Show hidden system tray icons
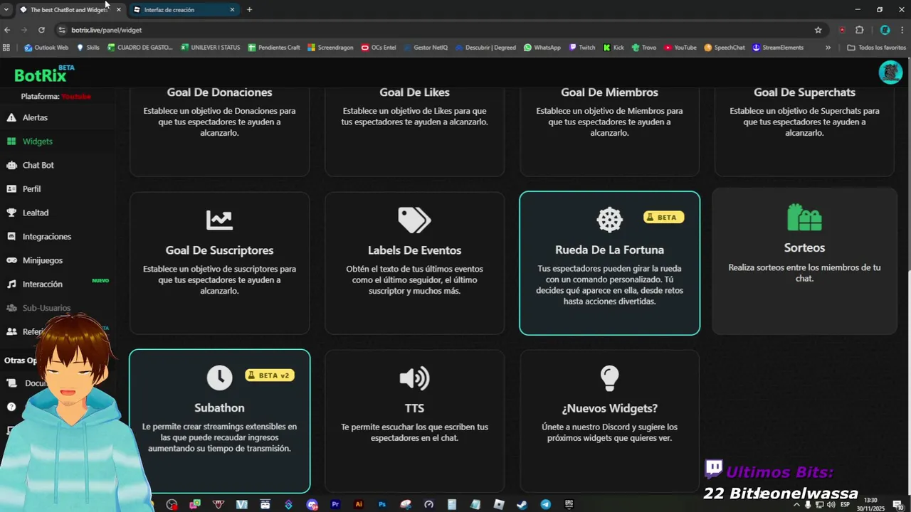Viewport: 911px width, 512px height. [796, 504]
